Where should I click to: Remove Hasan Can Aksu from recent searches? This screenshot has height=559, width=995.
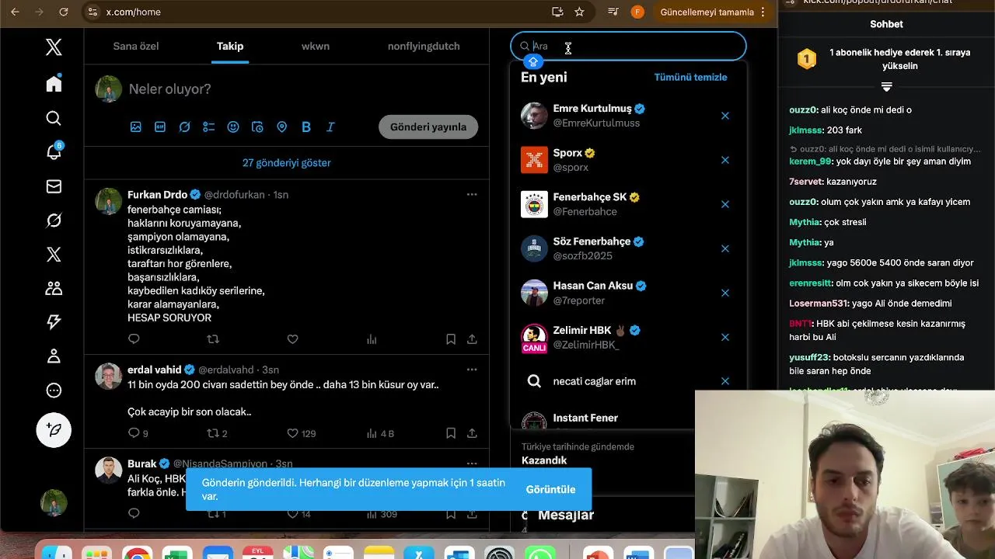click(725, 293)
